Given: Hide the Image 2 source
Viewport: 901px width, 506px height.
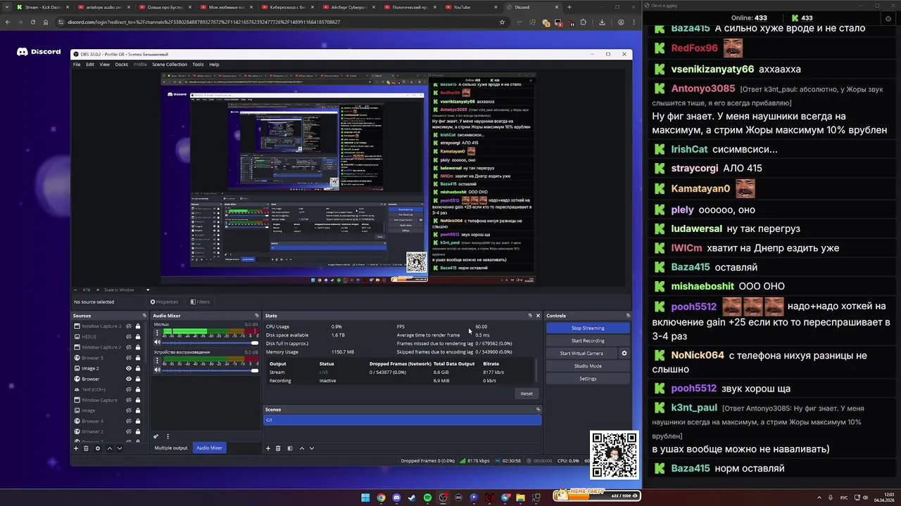Looking at the screenshot, I should pos(129,368).
